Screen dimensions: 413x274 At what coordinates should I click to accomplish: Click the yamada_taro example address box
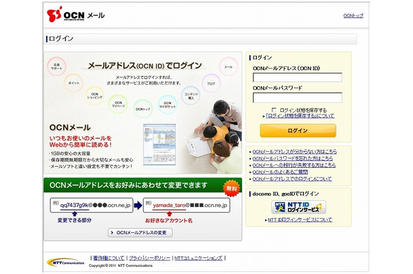pyautogui.click(x=186, y=205)
